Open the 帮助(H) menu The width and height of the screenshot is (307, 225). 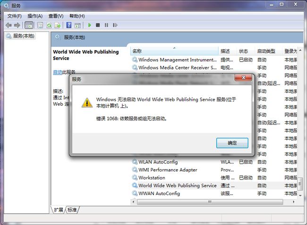pyautogui.click(x=77, y=16)
